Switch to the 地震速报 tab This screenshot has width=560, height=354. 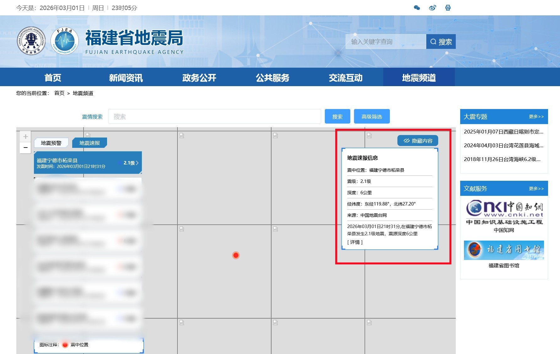(89, 143)
